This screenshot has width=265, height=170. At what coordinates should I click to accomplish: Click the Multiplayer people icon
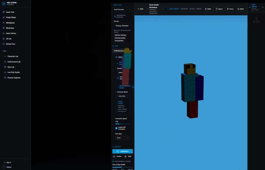click(4, 23)
